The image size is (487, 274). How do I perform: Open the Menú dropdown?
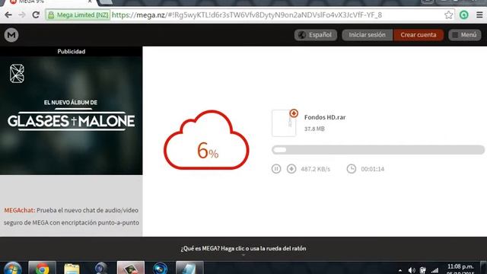(465, 35)
